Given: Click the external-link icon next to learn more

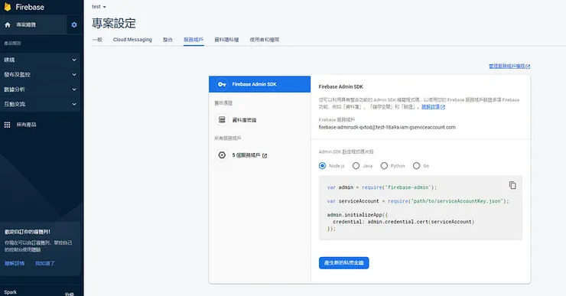Looking at the screenshot, I should tap(443, 107).
